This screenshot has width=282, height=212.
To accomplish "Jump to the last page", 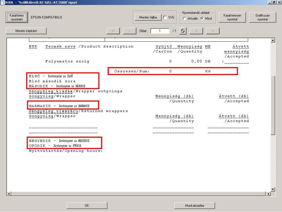I will point(213,31).
